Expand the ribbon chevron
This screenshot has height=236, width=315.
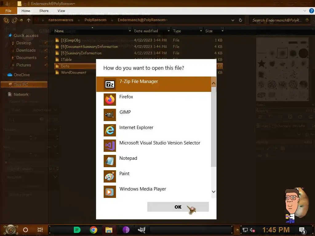coord(305,11)
